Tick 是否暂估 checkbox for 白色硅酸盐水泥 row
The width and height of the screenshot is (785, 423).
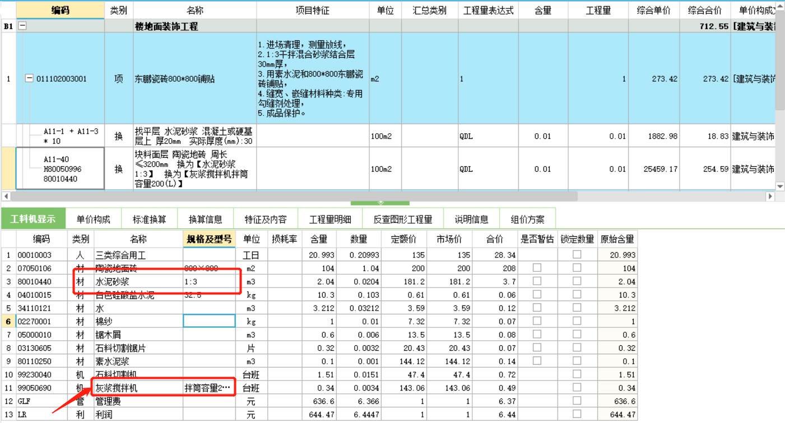pyautogui.click(x=537, y=294)
